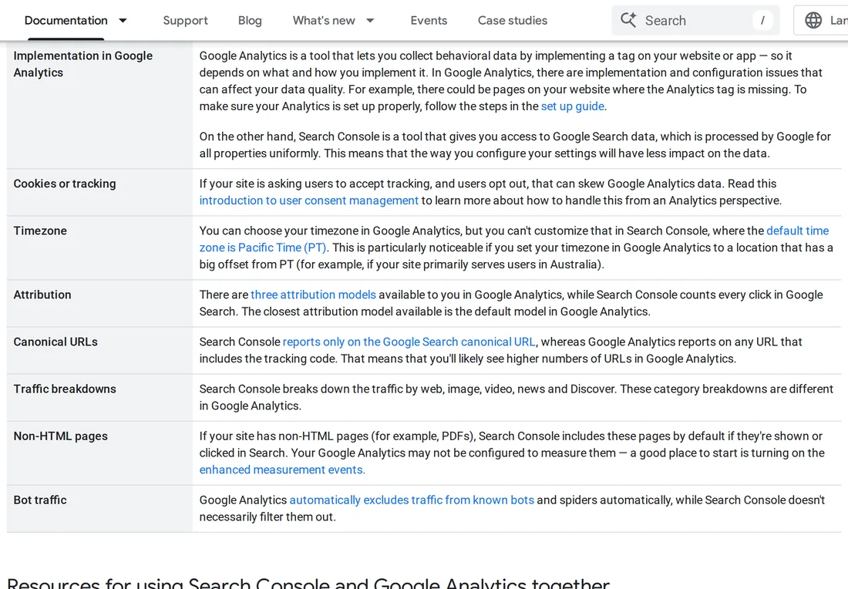Viewport: 848px width, 589px height.
Task: Focus the Search input field
Action: tap(695, 21)
